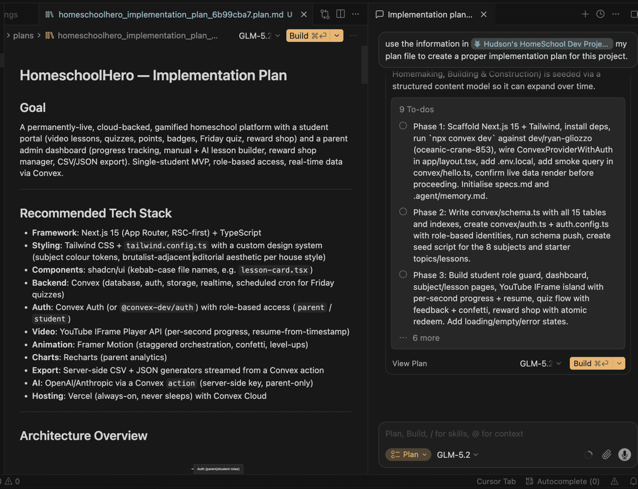638x489 pixels.
Task: Click the 'HomeschoolHero — Implementation Plan' heading
Action: click(153, 75)
